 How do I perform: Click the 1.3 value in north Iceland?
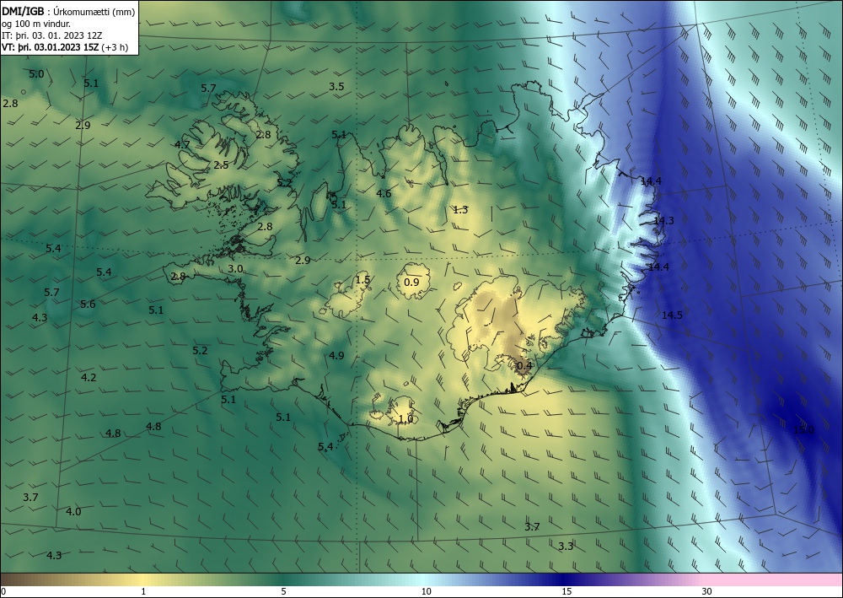pos(461,210)
